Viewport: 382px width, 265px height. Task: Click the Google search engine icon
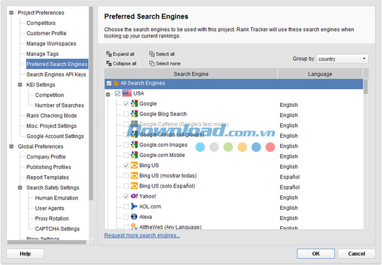pos(134,104)
